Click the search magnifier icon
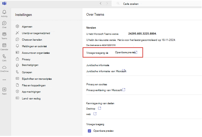The width and height of the screenshot is (202, 137). tap(118, 4)
